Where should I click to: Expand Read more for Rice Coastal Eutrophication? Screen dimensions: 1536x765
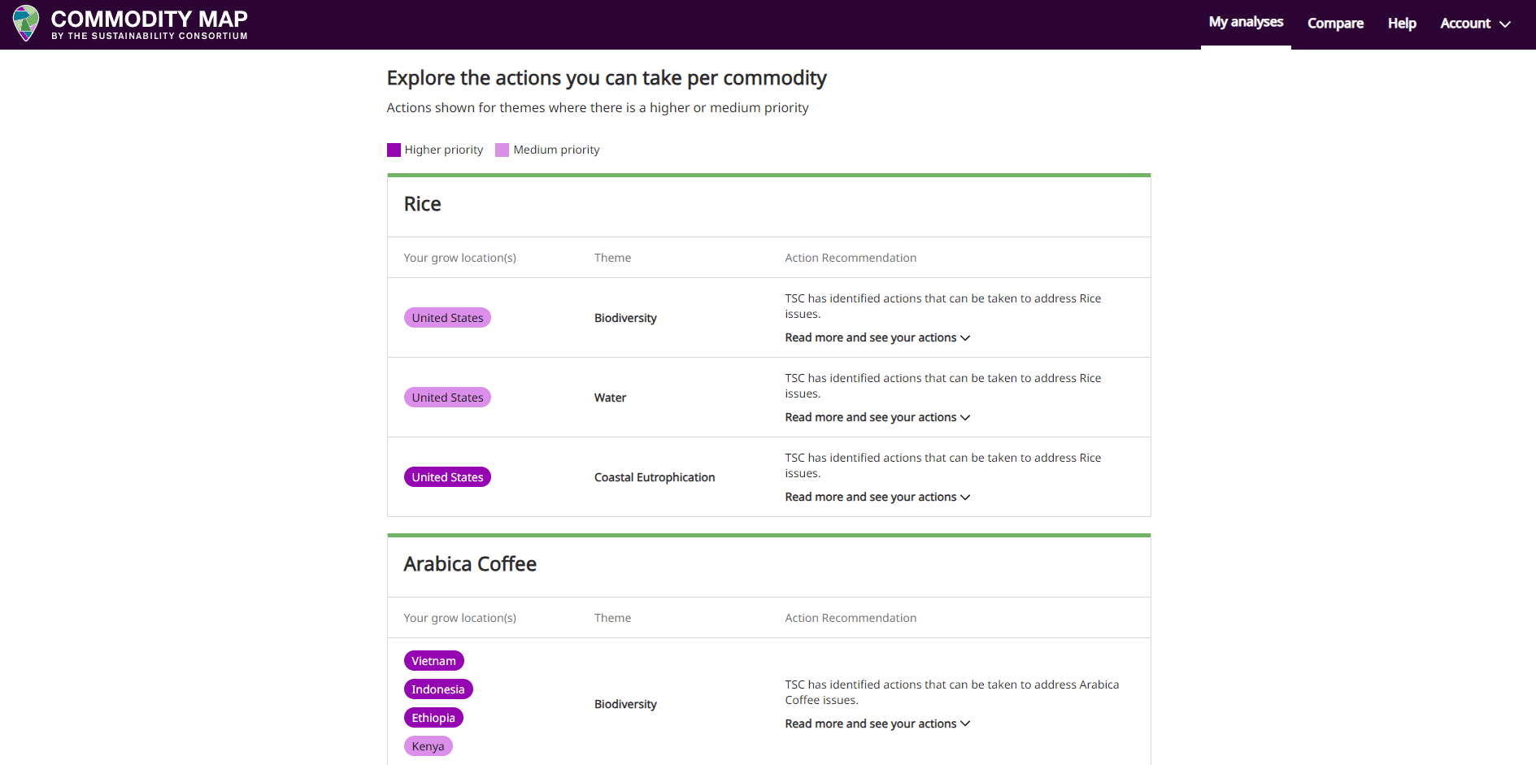pos(877,497)
